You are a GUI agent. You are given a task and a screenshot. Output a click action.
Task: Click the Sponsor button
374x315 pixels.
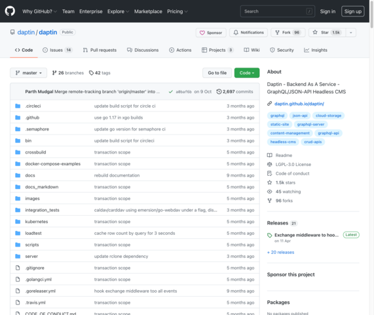tap(211, 33)
